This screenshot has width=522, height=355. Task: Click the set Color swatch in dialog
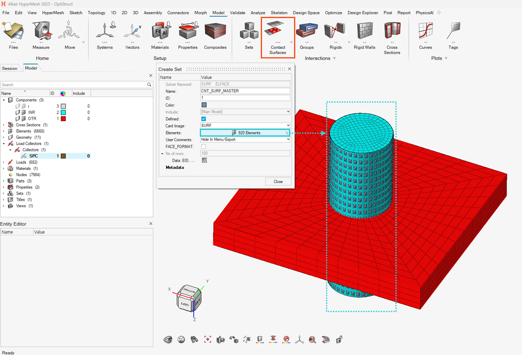click(204, 105)
